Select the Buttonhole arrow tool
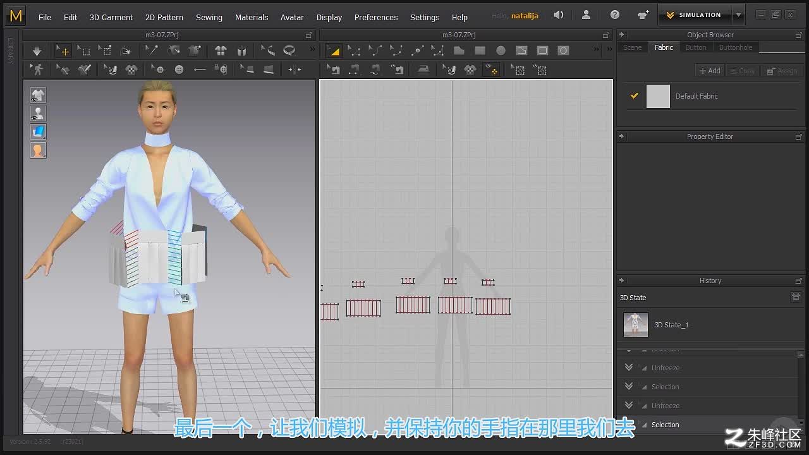The width and height of the screenshot is (809, 455). (x=200, y=70)
